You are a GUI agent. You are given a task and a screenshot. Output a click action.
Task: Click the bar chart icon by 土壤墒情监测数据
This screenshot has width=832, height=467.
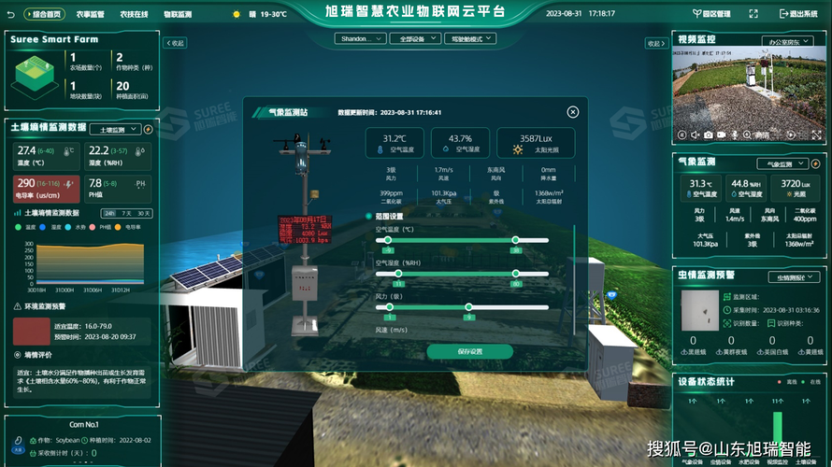[x=18, y=213]
